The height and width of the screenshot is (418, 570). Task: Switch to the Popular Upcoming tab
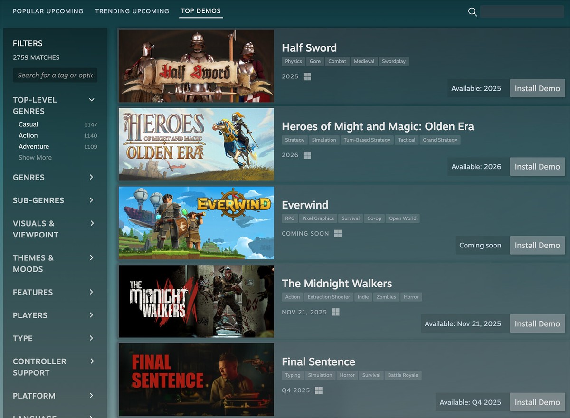point(48,11)
